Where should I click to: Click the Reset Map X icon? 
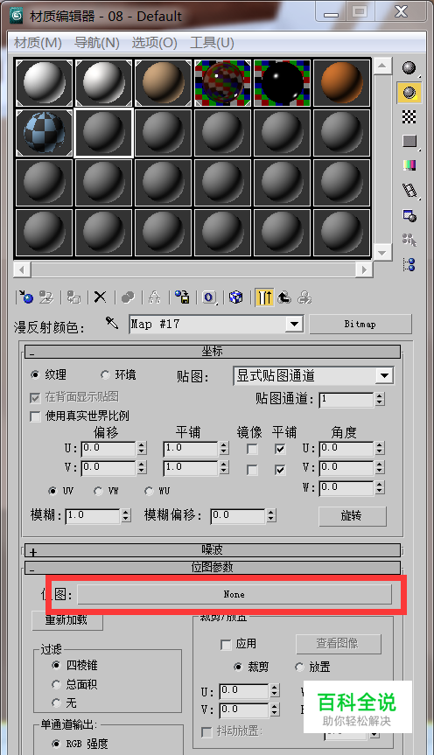[x=101, y=297]
